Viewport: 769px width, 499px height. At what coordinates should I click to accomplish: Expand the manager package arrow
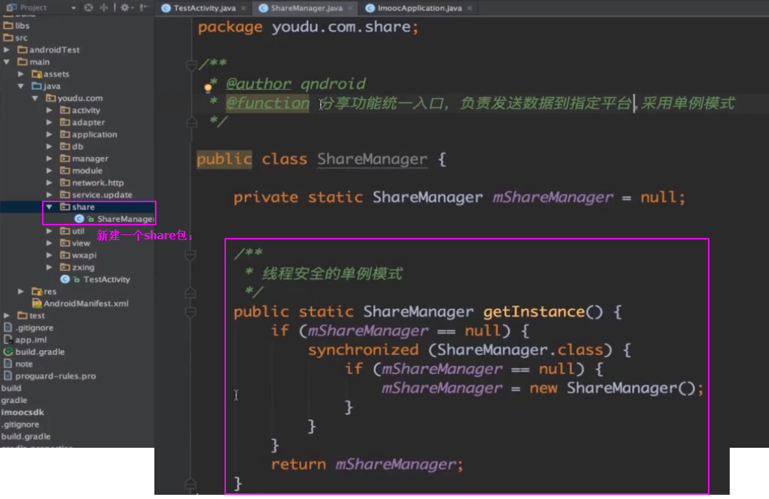[x=49, y=159]
